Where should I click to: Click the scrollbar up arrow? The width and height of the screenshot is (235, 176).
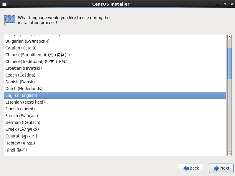229,37
